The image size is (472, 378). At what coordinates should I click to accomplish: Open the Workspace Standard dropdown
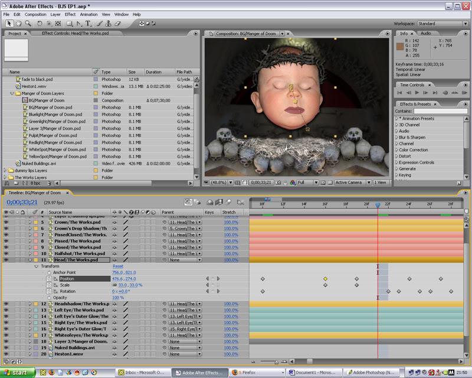[442, 24]
